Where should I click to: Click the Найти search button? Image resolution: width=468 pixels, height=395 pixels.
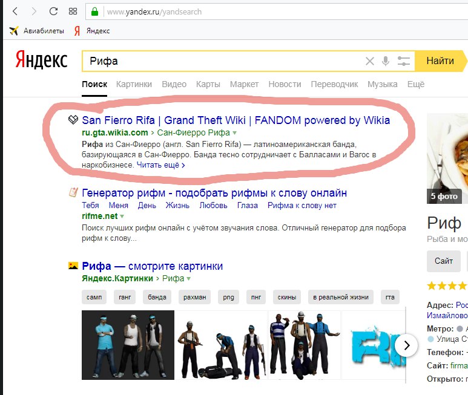(441, 61)
